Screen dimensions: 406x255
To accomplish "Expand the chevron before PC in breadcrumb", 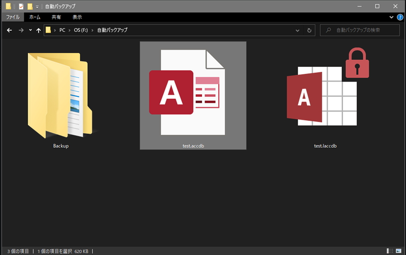I will [x=55, y=30].
